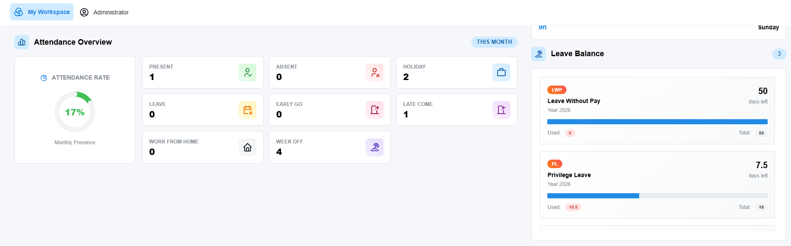Click the Holiday briefcase icon
Viewport: 791px width, 246px height.
click(x=501, y=72)
